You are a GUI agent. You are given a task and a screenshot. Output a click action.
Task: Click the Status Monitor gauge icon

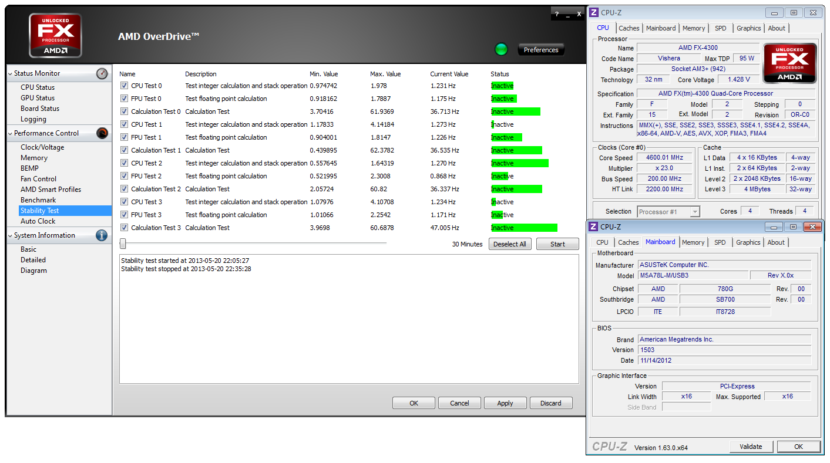[x=102, y=73]
